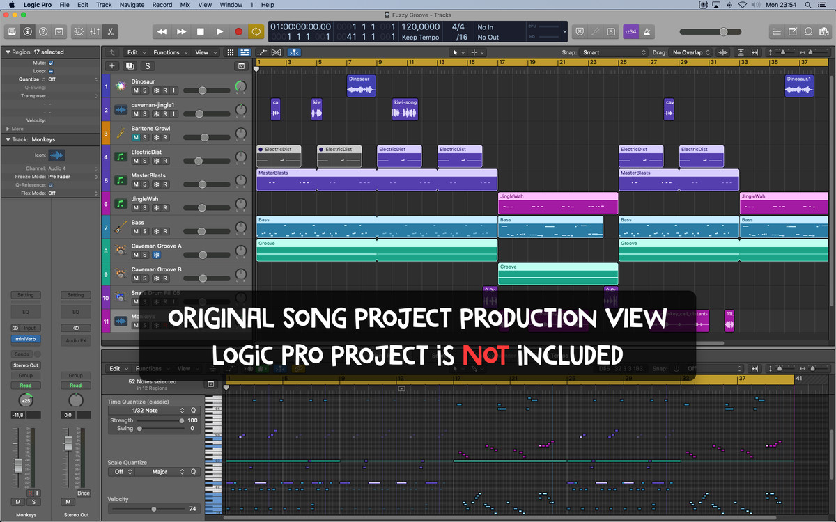The height and width of the screenshot is (522, 836).
Task: Click the miniVerb plug-in slot
Action: 26,339
